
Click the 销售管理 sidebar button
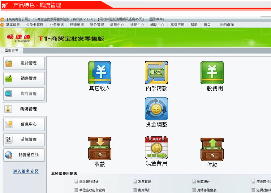(x=24, y=78)
